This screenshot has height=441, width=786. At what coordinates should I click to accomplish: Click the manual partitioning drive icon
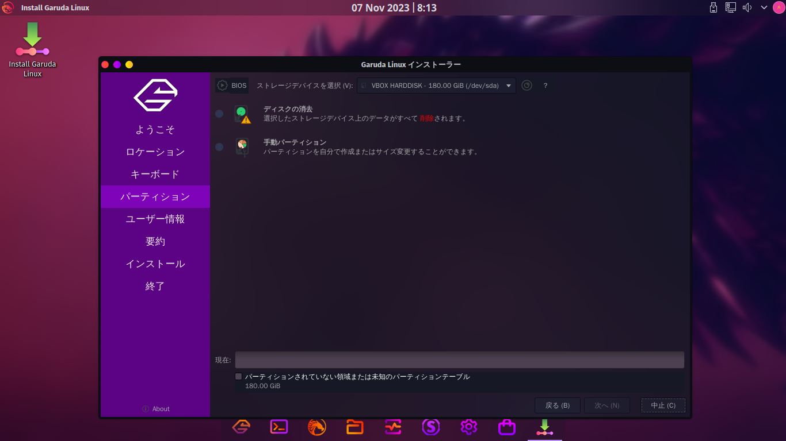pos(242,147)
